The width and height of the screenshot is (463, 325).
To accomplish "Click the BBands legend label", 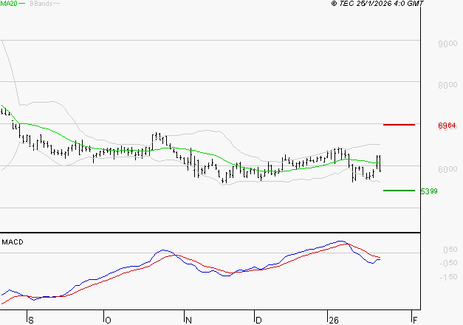I will coord(40,4).
